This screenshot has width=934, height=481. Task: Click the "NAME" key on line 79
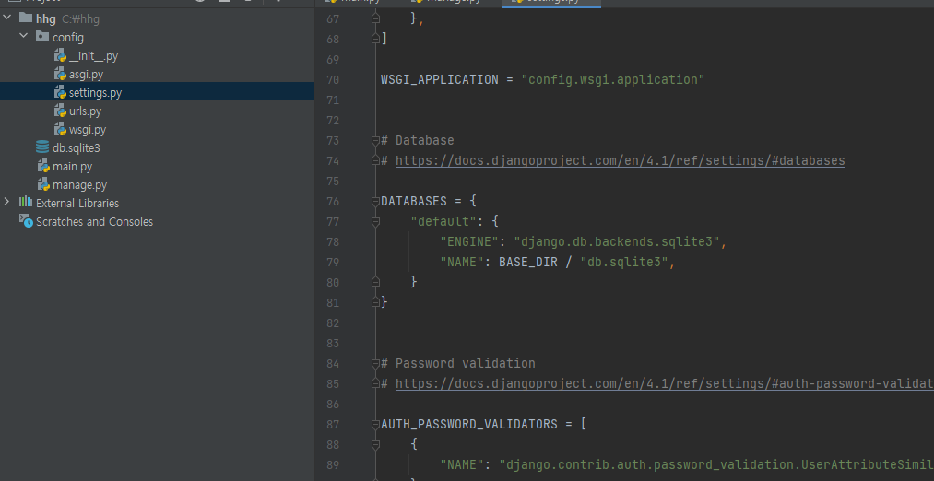(x=462, y=262)
